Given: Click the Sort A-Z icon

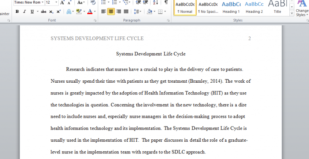Looking at the screenshot, I should click(x=155, y=2).
